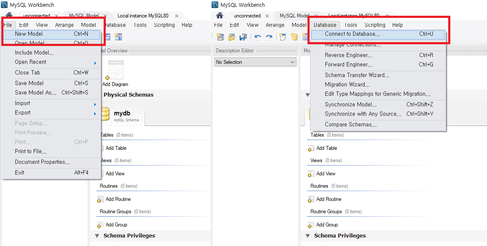Choose New Model from File menu
Viewport: 487px width, 246px height.
[51, 34]
